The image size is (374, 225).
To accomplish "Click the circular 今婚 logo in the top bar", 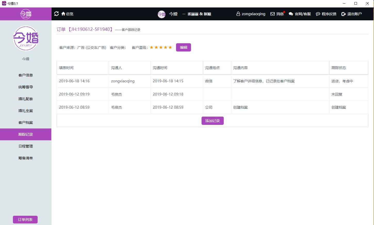I will pos(162,14).
